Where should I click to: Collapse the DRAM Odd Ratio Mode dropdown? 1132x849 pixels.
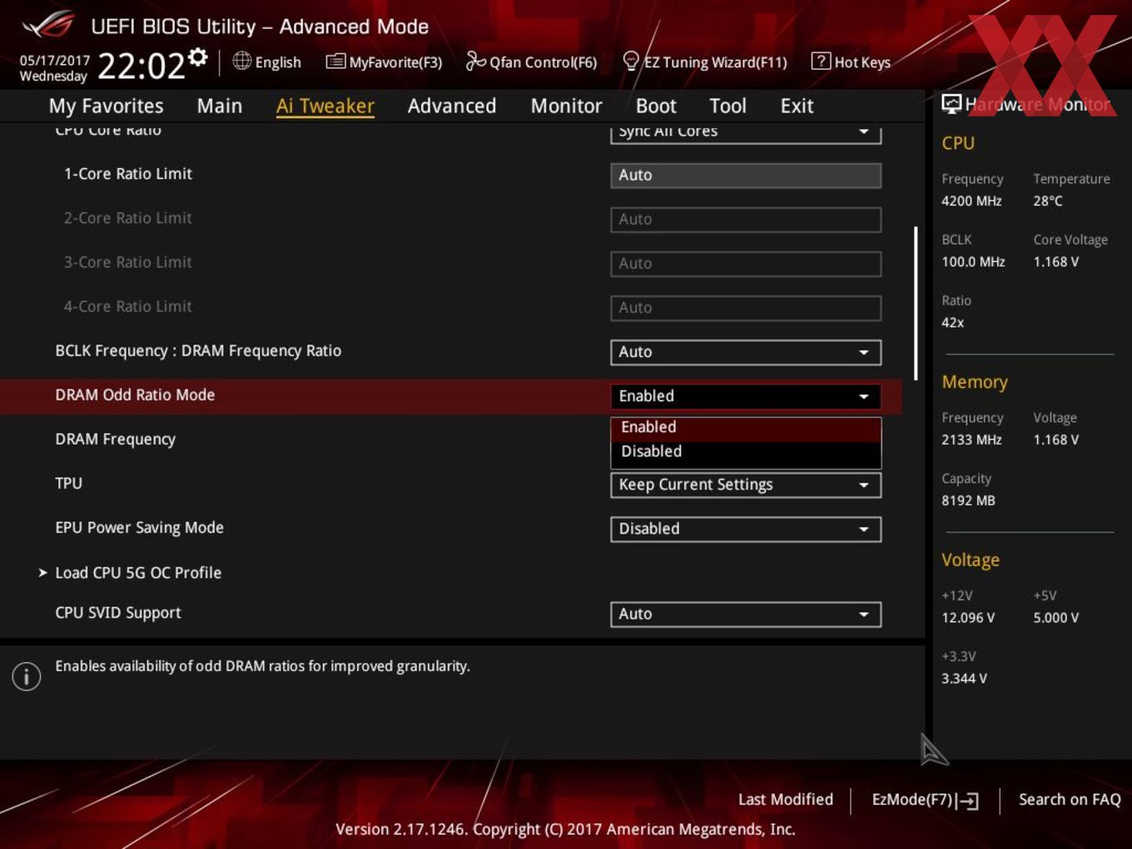(746, 396)
